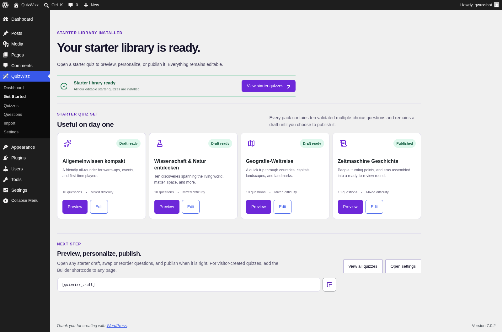Screen dimensions: 502x332
Task: Click Geografie-Weltreise card title
Action: [x=270, y=161]
